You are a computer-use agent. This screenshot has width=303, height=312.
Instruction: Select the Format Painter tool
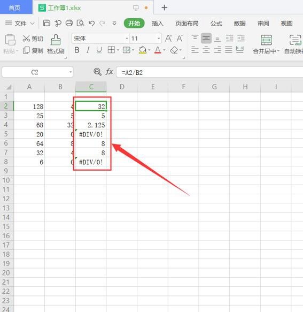(56, 44)
